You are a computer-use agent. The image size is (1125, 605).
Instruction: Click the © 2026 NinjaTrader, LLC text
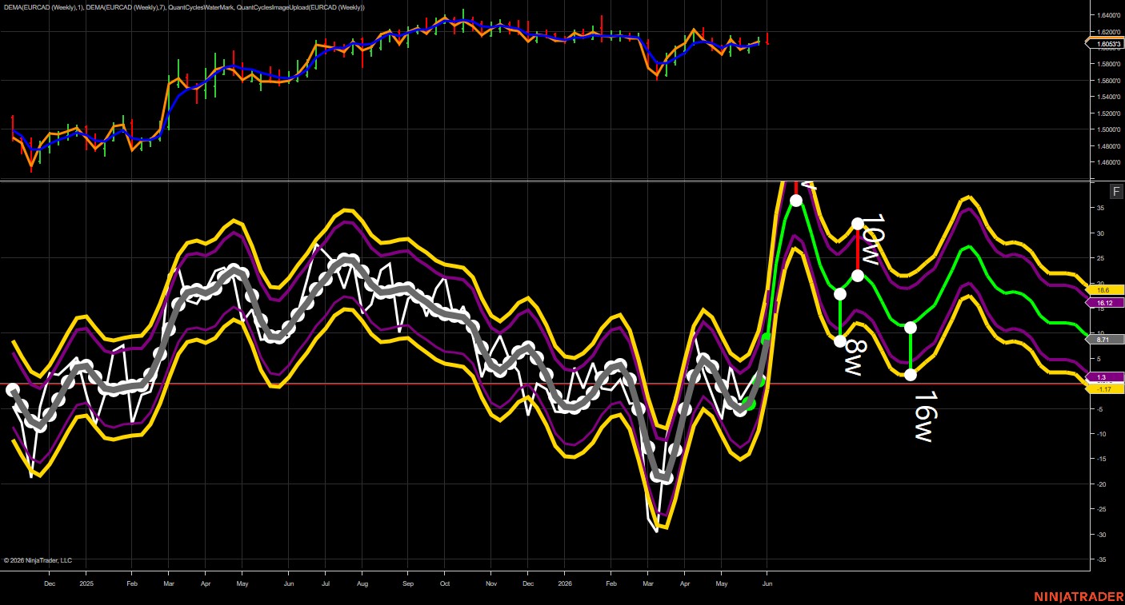click(x=38, y=560)
